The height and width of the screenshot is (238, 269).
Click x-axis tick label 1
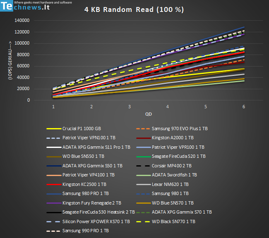point(53,107)
